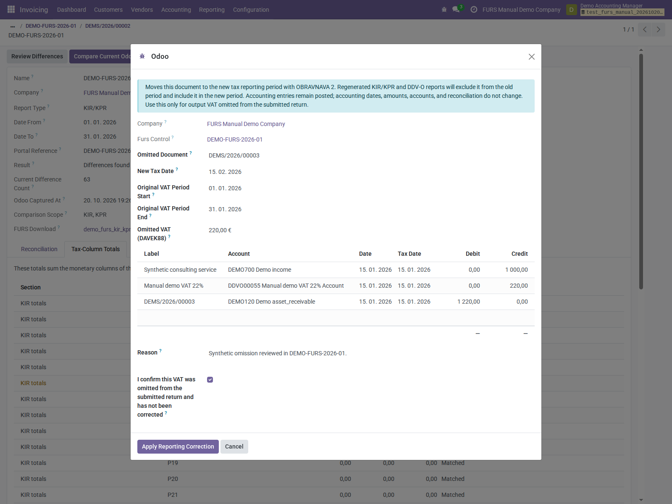Edit the Reason text field
Image resolution: width=672 pixels, height=504 pixels.
click(x=371, y=353)
